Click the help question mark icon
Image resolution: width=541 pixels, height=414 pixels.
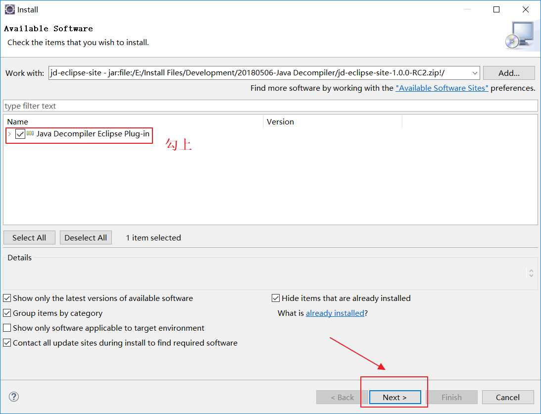pos(14,397)
